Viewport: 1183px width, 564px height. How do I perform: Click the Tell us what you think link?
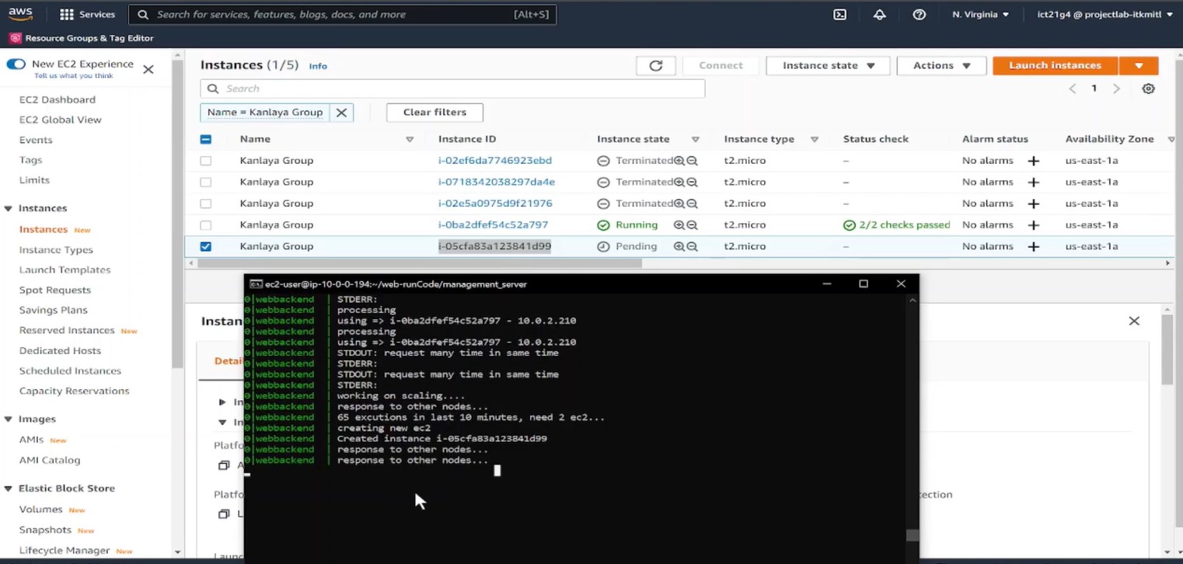point(73,76)
